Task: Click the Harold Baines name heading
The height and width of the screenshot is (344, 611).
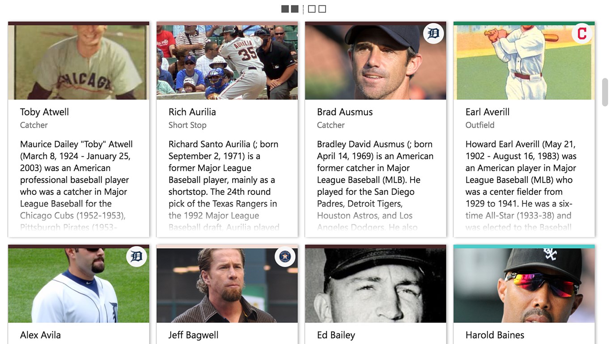Action: [495, 335]
